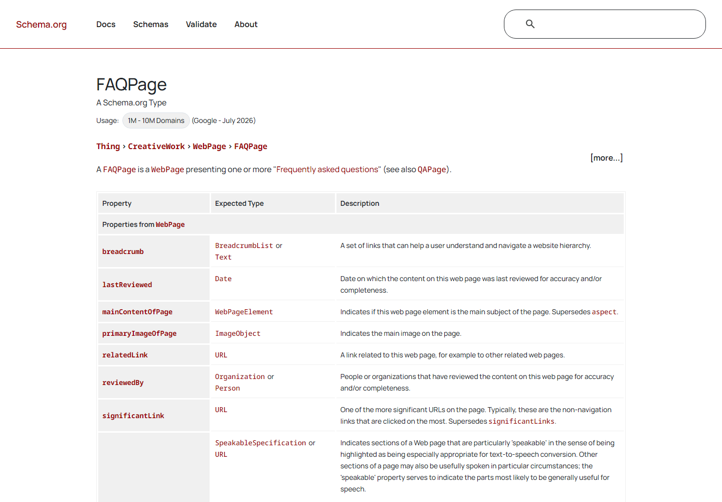Open the Organization type link
Image resolution: width=722 pixels, height=502 pixels.
click(x=240, y=376)
